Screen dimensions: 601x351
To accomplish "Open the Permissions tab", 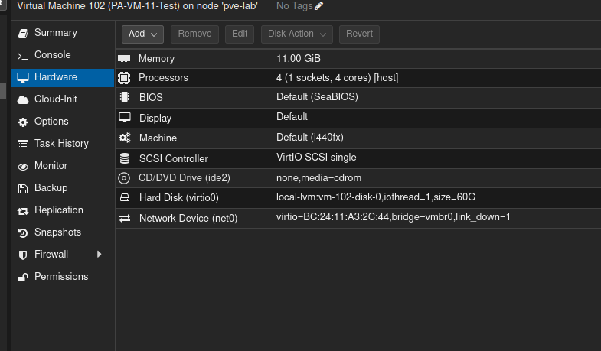I will (63, 278).
